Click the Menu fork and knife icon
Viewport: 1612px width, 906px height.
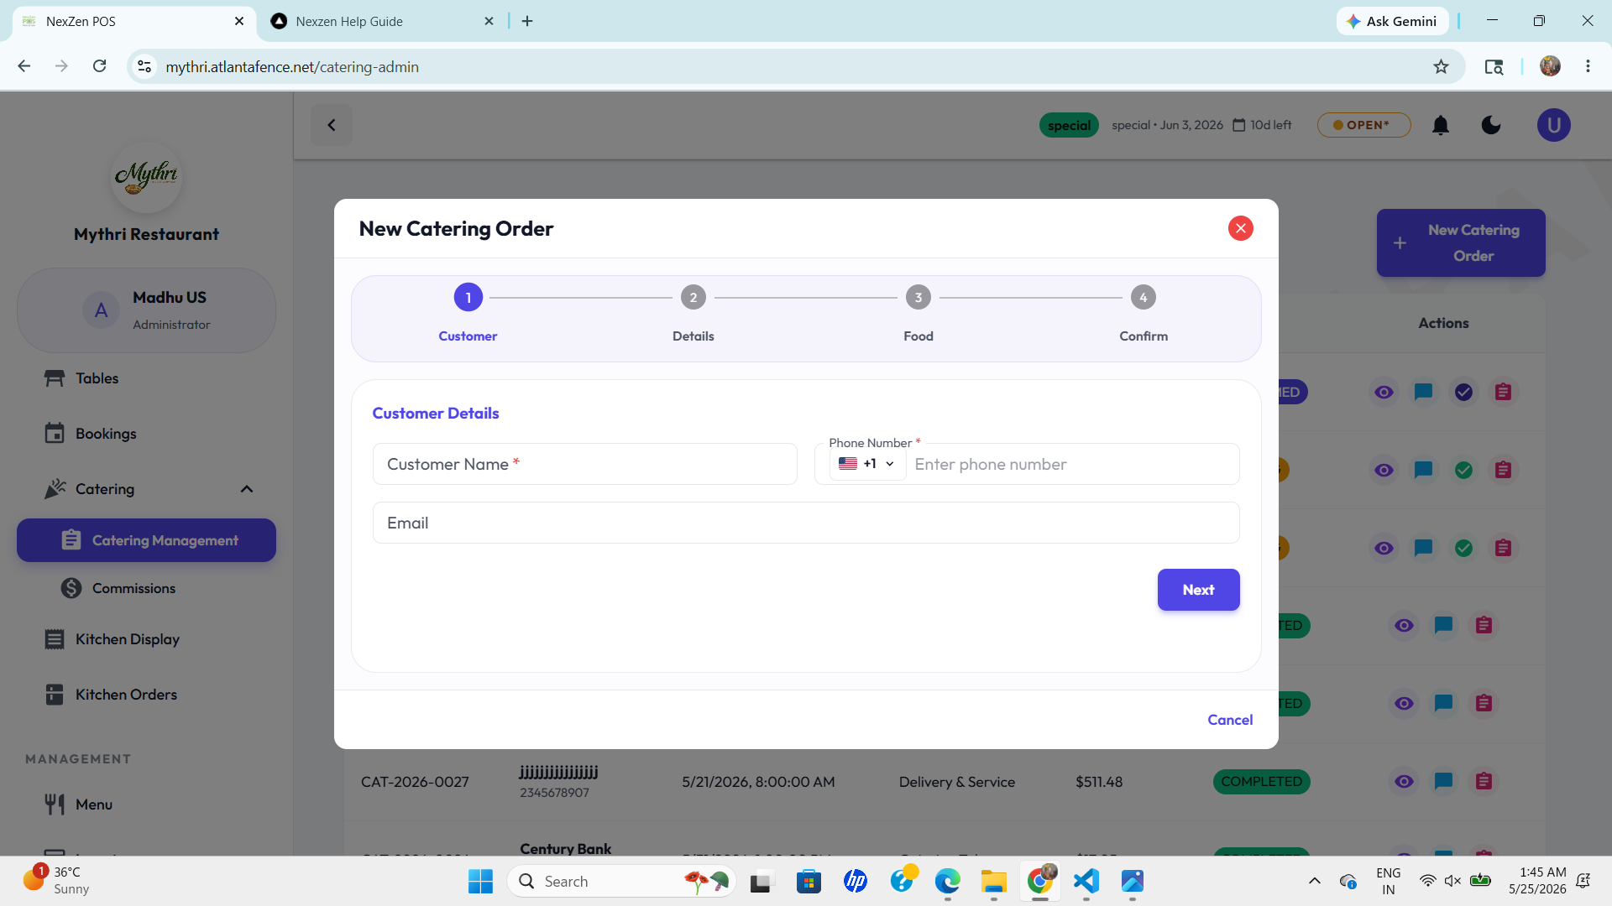55,804
